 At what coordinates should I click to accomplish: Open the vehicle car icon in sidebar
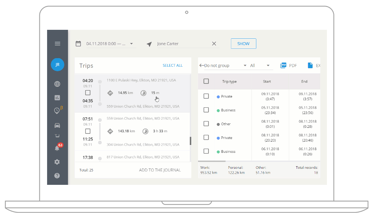pos(57,125)
